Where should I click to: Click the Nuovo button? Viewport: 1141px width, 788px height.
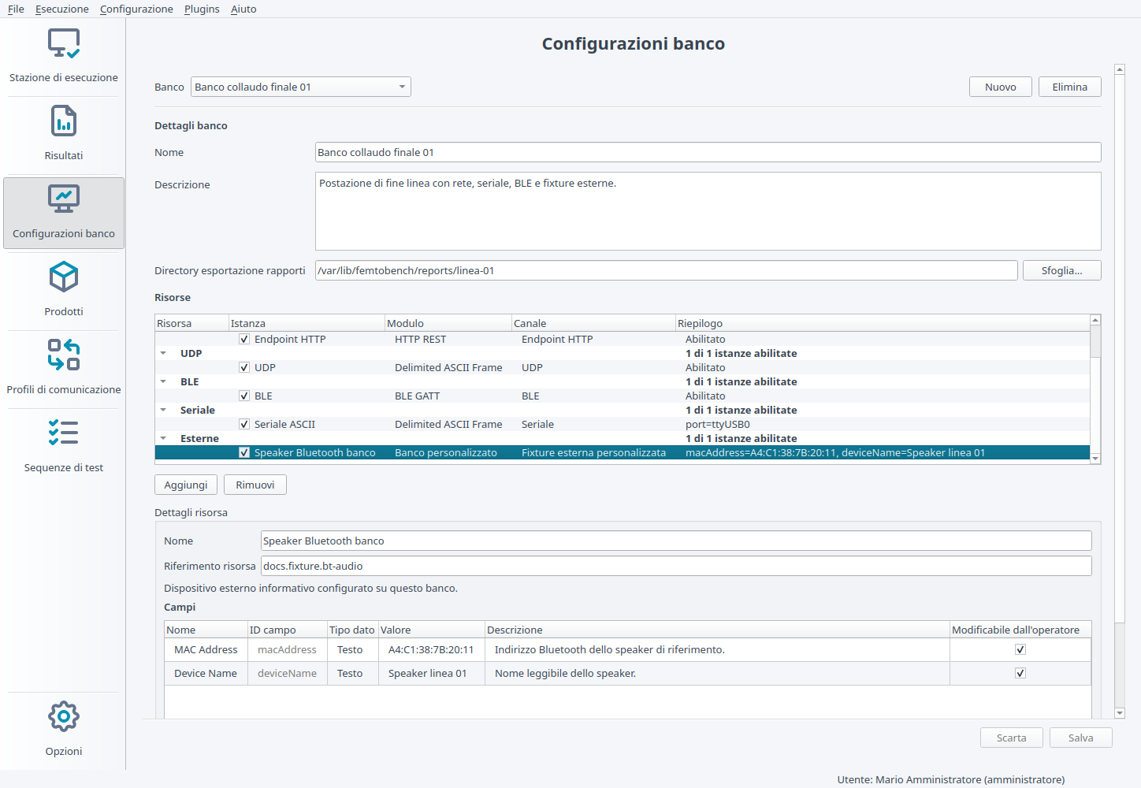tap(1001, 87)
